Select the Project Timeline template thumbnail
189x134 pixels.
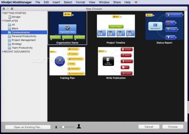tap(116, 26)
